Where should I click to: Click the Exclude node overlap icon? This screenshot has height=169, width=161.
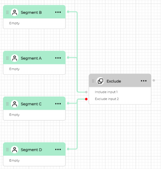click(x=100, y=81)
